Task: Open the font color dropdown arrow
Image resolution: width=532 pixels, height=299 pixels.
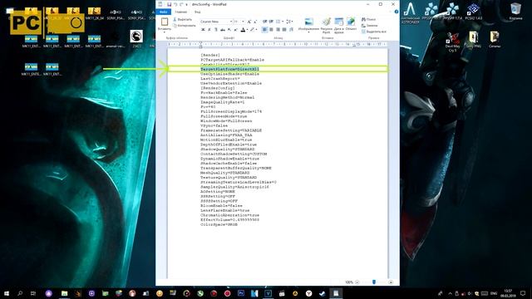Action: 248,30
